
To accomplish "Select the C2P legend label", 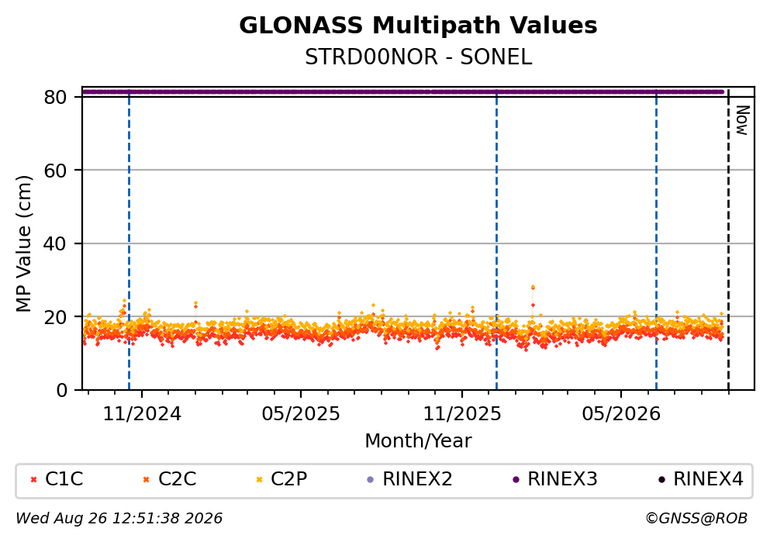I will pyautogui.click(x=288, y=478).
